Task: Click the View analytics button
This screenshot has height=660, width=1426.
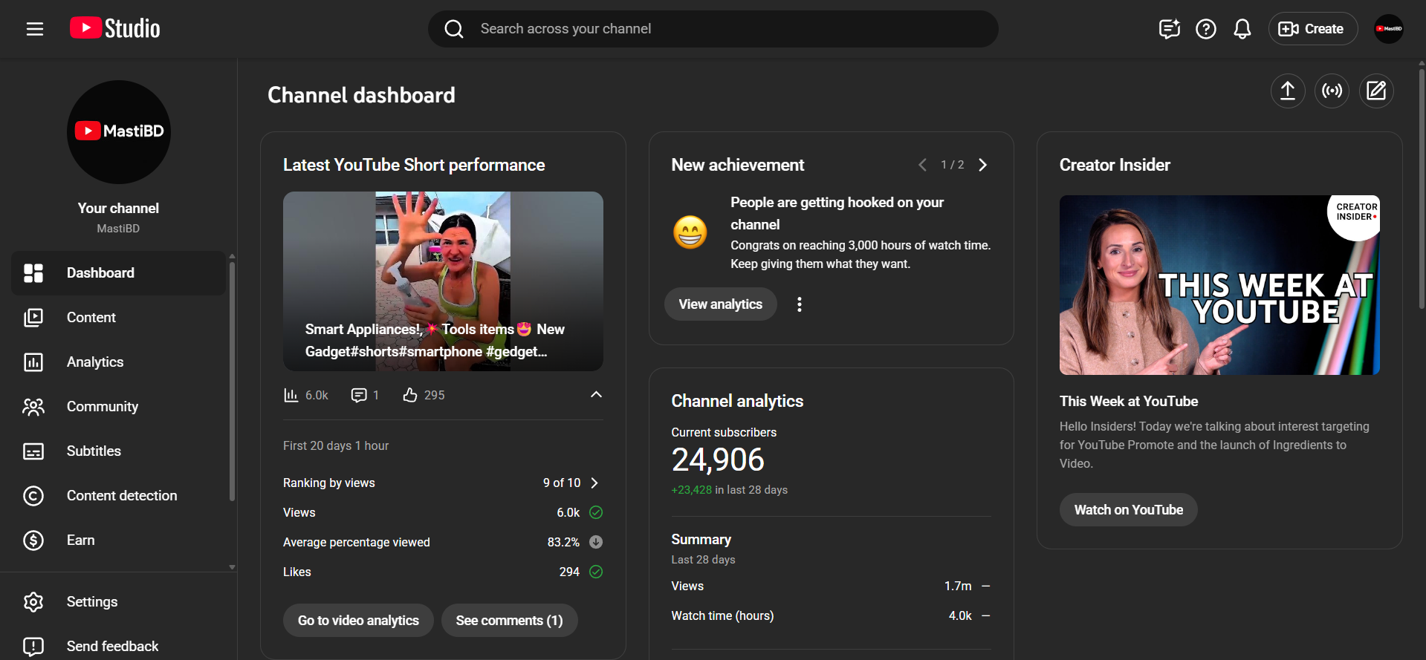Action: coord(720,304)
